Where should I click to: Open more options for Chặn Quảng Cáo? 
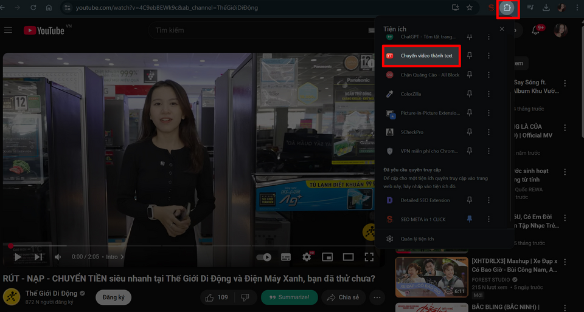click(x=488, y=75)
